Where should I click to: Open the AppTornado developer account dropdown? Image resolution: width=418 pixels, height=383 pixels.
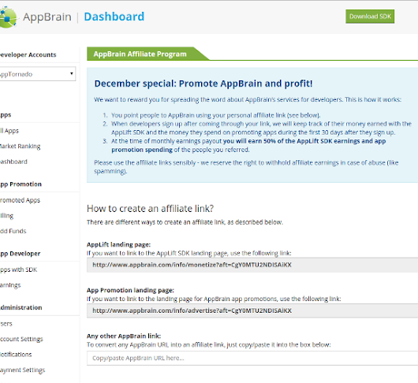click(38, 74)
